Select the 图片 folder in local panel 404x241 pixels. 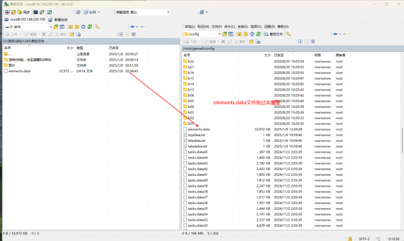pos(12,65)
